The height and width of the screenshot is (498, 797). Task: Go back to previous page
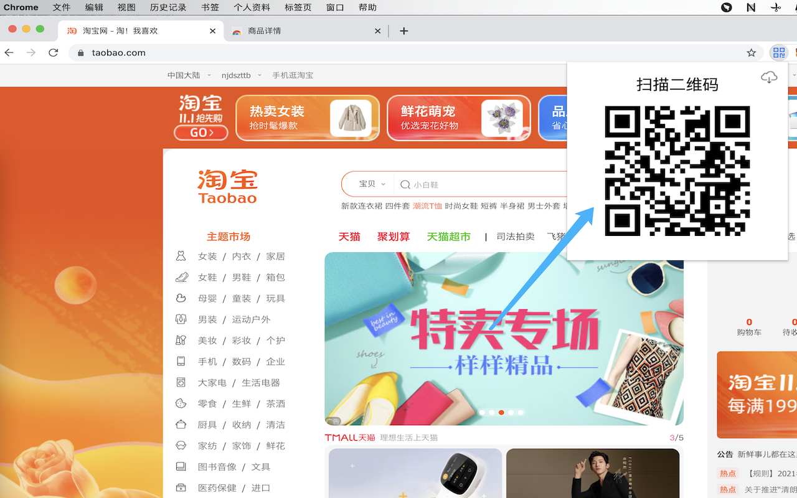click(x=9, y=53)
